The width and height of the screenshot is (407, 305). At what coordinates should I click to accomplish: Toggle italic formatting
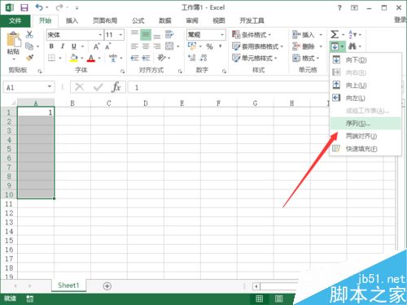[x=63, y=46]
